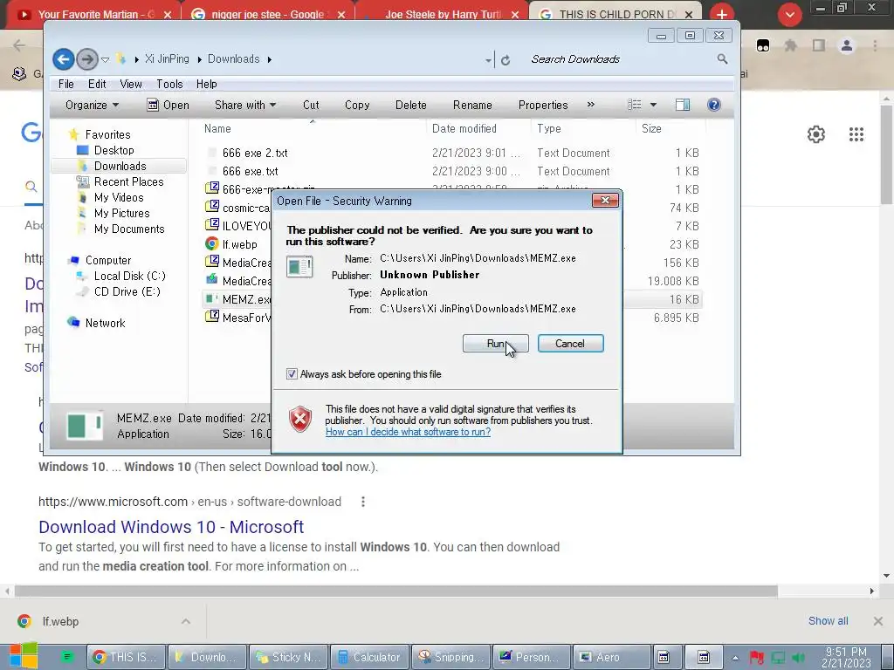Sort by the Date modified column header
The image size is (894, 670).
[464, 129]
